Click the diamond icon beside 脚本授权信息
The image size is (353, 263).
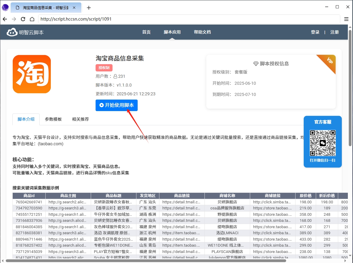[x=256, y=64]
